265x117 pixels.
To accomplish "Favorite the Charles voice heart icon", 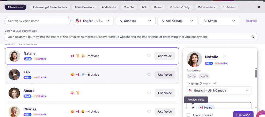I will point(149,111).
